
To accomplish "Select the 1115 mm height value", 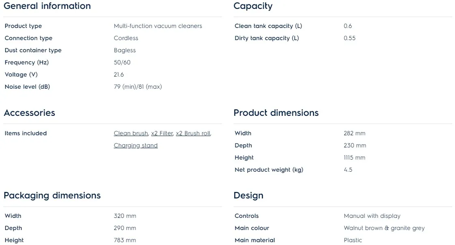I will pyautogui.click(x=354, y=158).
